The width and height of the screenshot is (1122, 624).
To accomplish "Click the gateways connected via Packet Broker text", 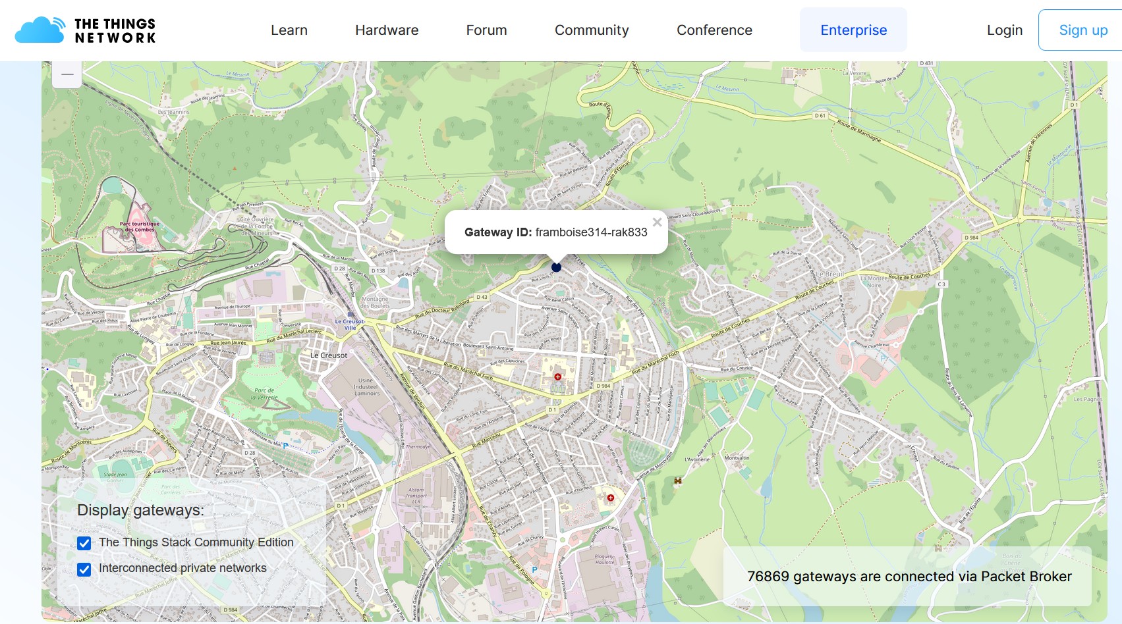I will (x=909, y=577).
